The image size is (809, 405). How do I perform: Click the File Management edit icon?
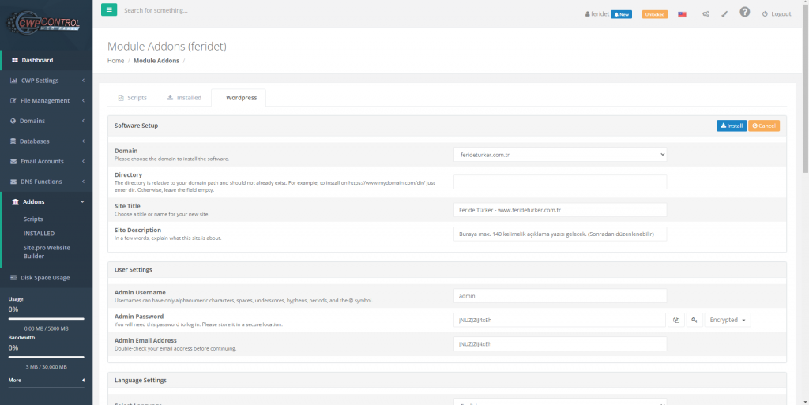(14, 101)
